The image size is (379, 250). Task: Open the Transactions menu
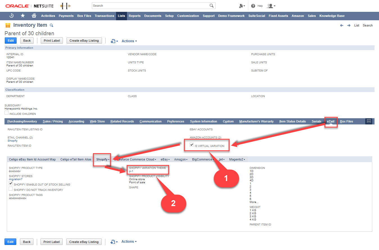click(104, 16)
